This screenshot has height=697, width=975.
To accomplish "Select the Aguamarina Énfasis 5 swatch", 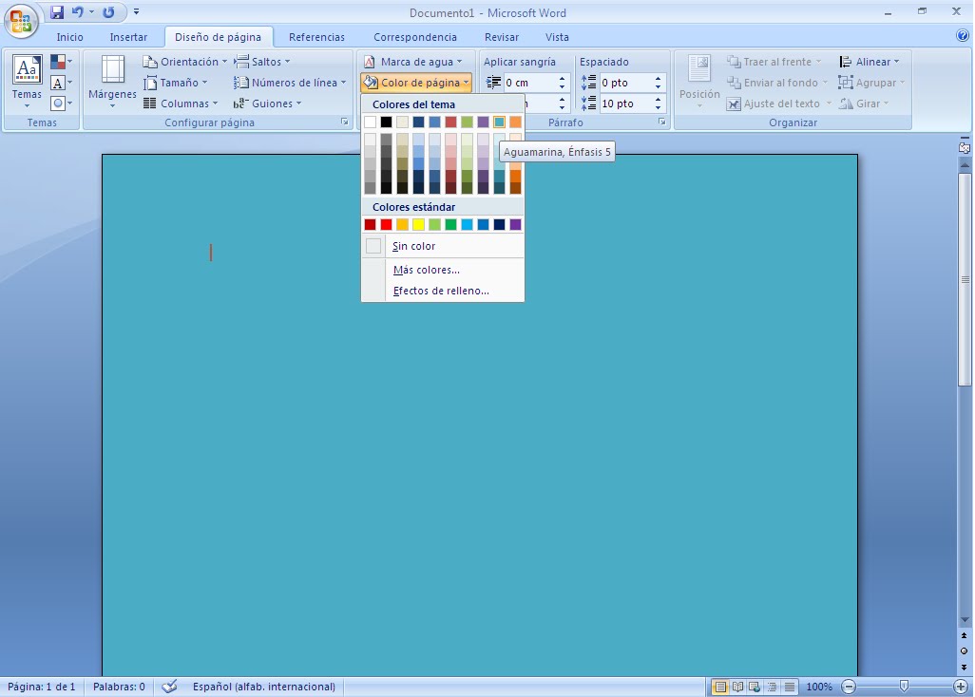I will click(x=501, y=121).
